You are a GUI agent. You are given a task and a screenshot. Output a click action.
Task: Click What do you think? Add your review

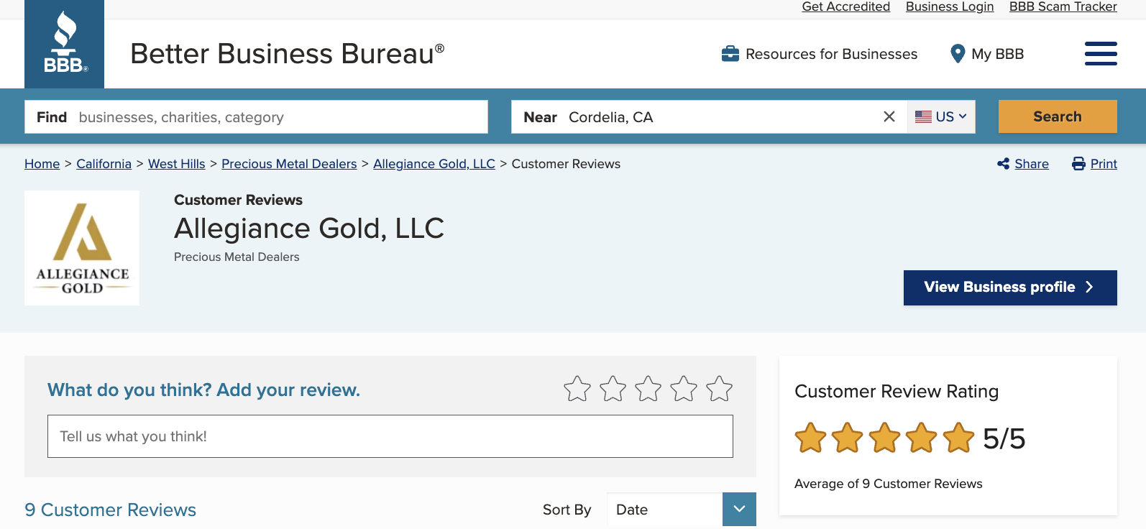click(x=203, y=390)
